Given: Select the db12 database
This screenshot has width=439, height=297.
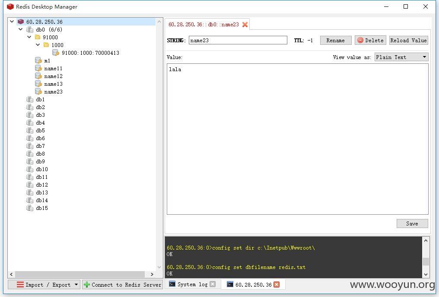Looking at the screenshot, I should pyautogui.click(x=42, y=184).
